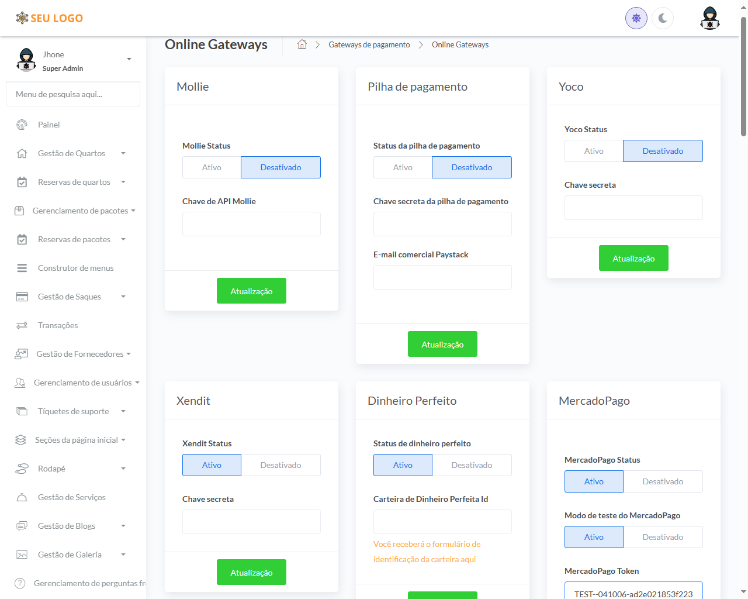
Task: Click Atualização button in Yoco card
Action: [x=633, y=258]
